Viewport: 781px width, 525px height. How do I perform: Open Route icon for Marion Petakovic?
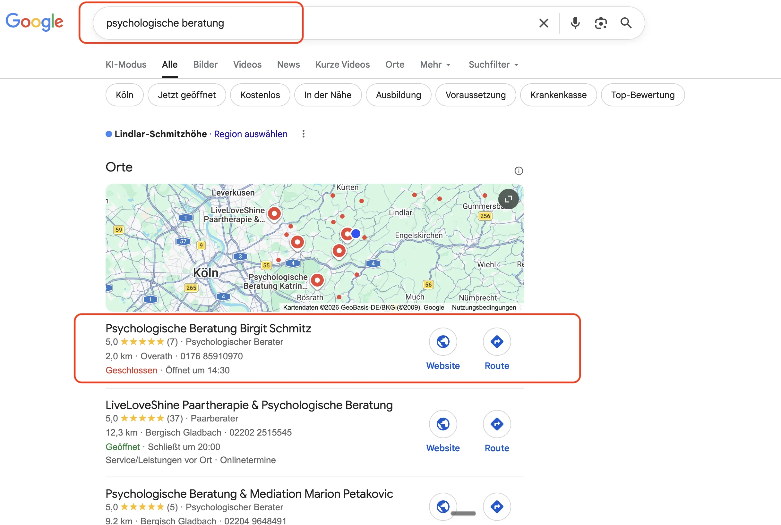coord(496,506)
